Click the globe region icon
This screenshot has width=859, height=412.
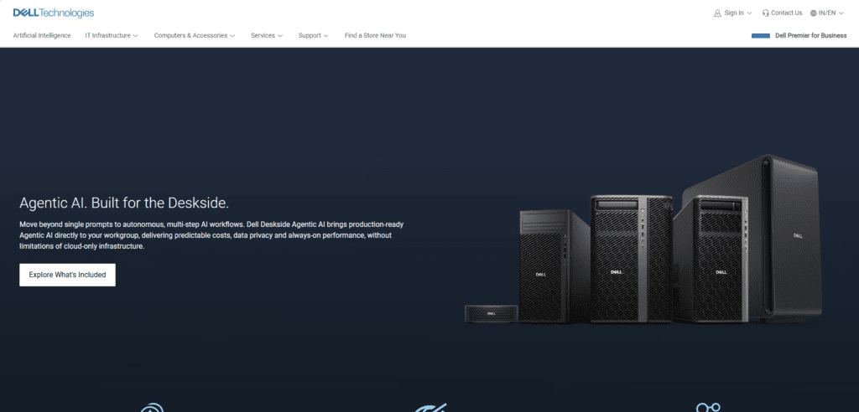pos(814,13)
